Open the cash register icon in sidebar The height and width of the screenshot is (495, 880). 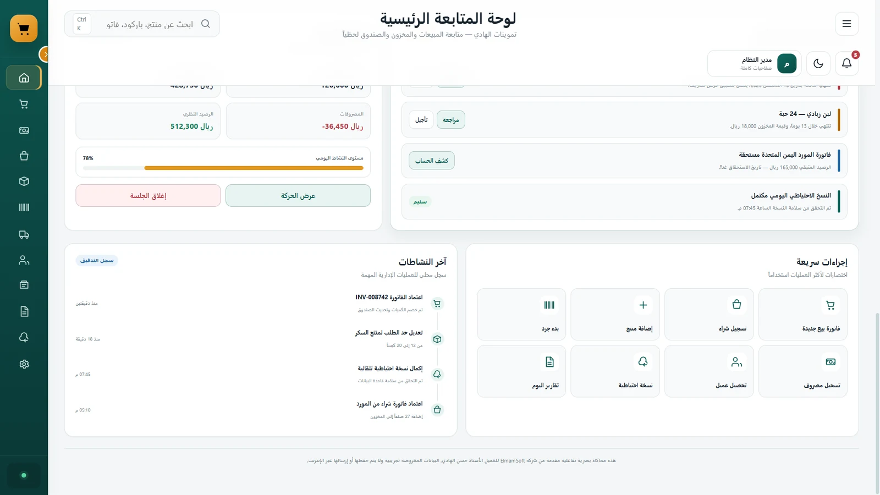tap(24, 130)
